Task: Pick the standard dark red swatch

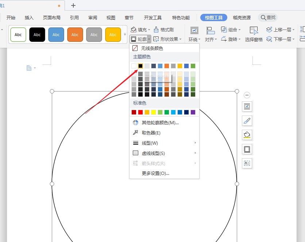Action: tap(134, 112)
